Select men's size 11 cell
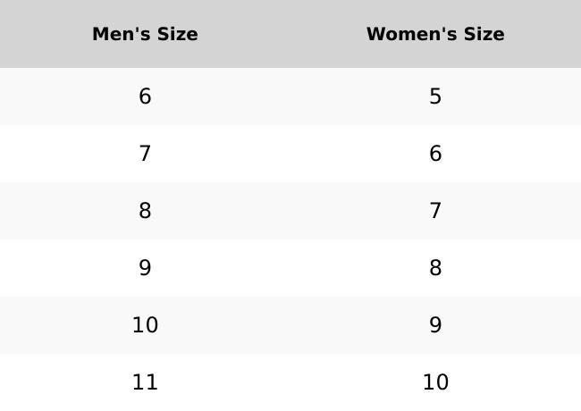Viewport: 581px width, 411px height. click(x=145, y=382)
